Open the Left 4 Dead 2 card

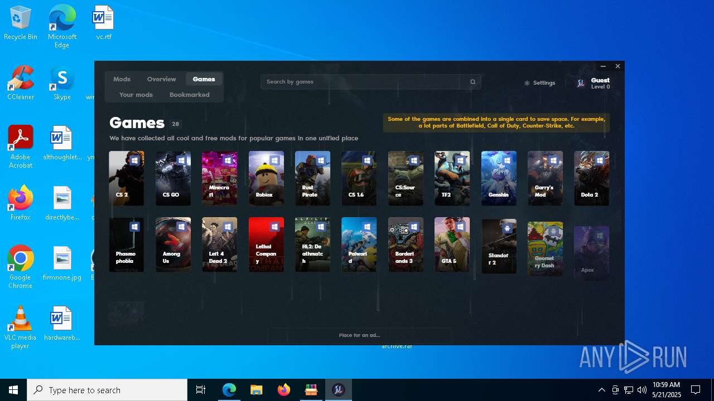coord(219,244)
